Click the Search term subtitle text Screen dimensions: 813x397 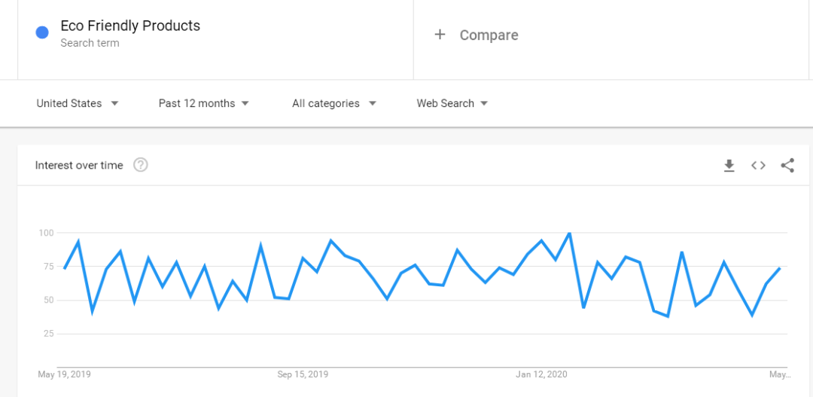pyautogui.click(x=90, y=43)
